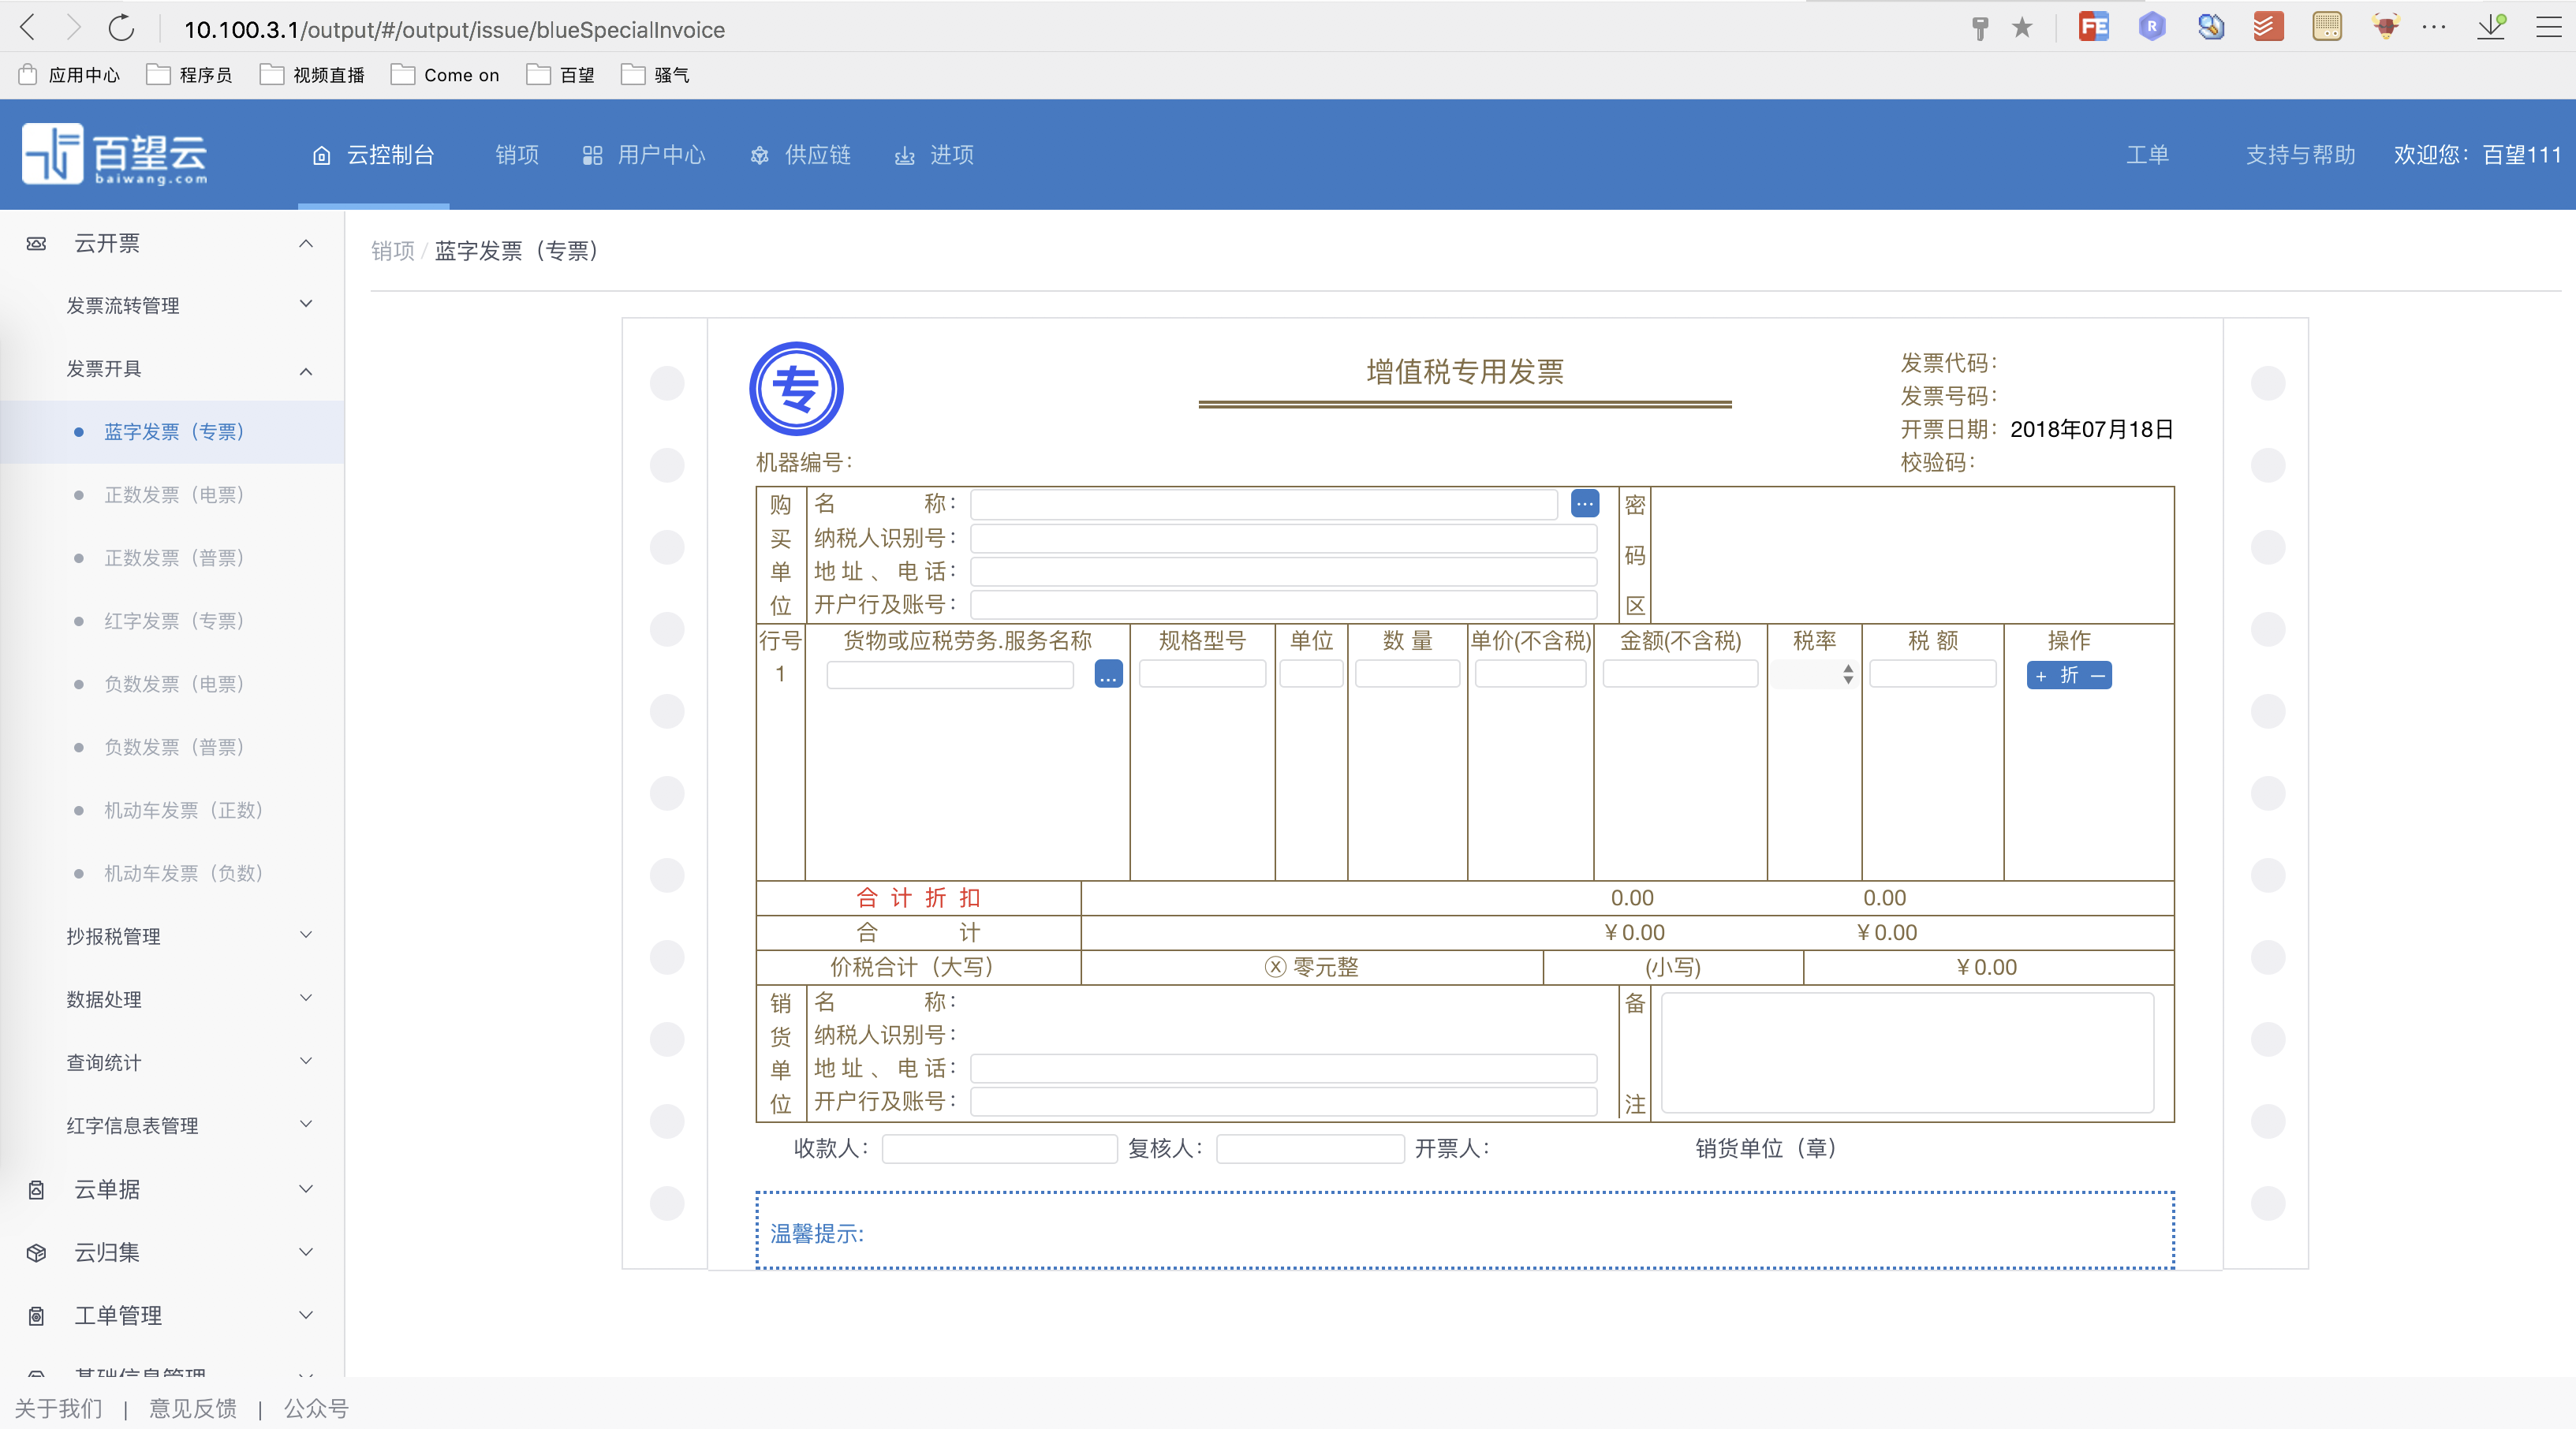Image resolution: width=2576 pixels, height=1429 pixels.
Task: Focus the buyer 名称 input field
Action: point(1263,504)
